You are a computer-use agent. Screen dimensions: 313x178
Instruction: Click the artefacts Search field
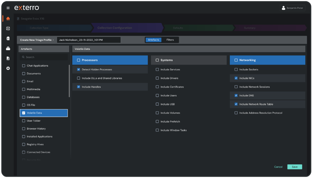click(45, 57)
